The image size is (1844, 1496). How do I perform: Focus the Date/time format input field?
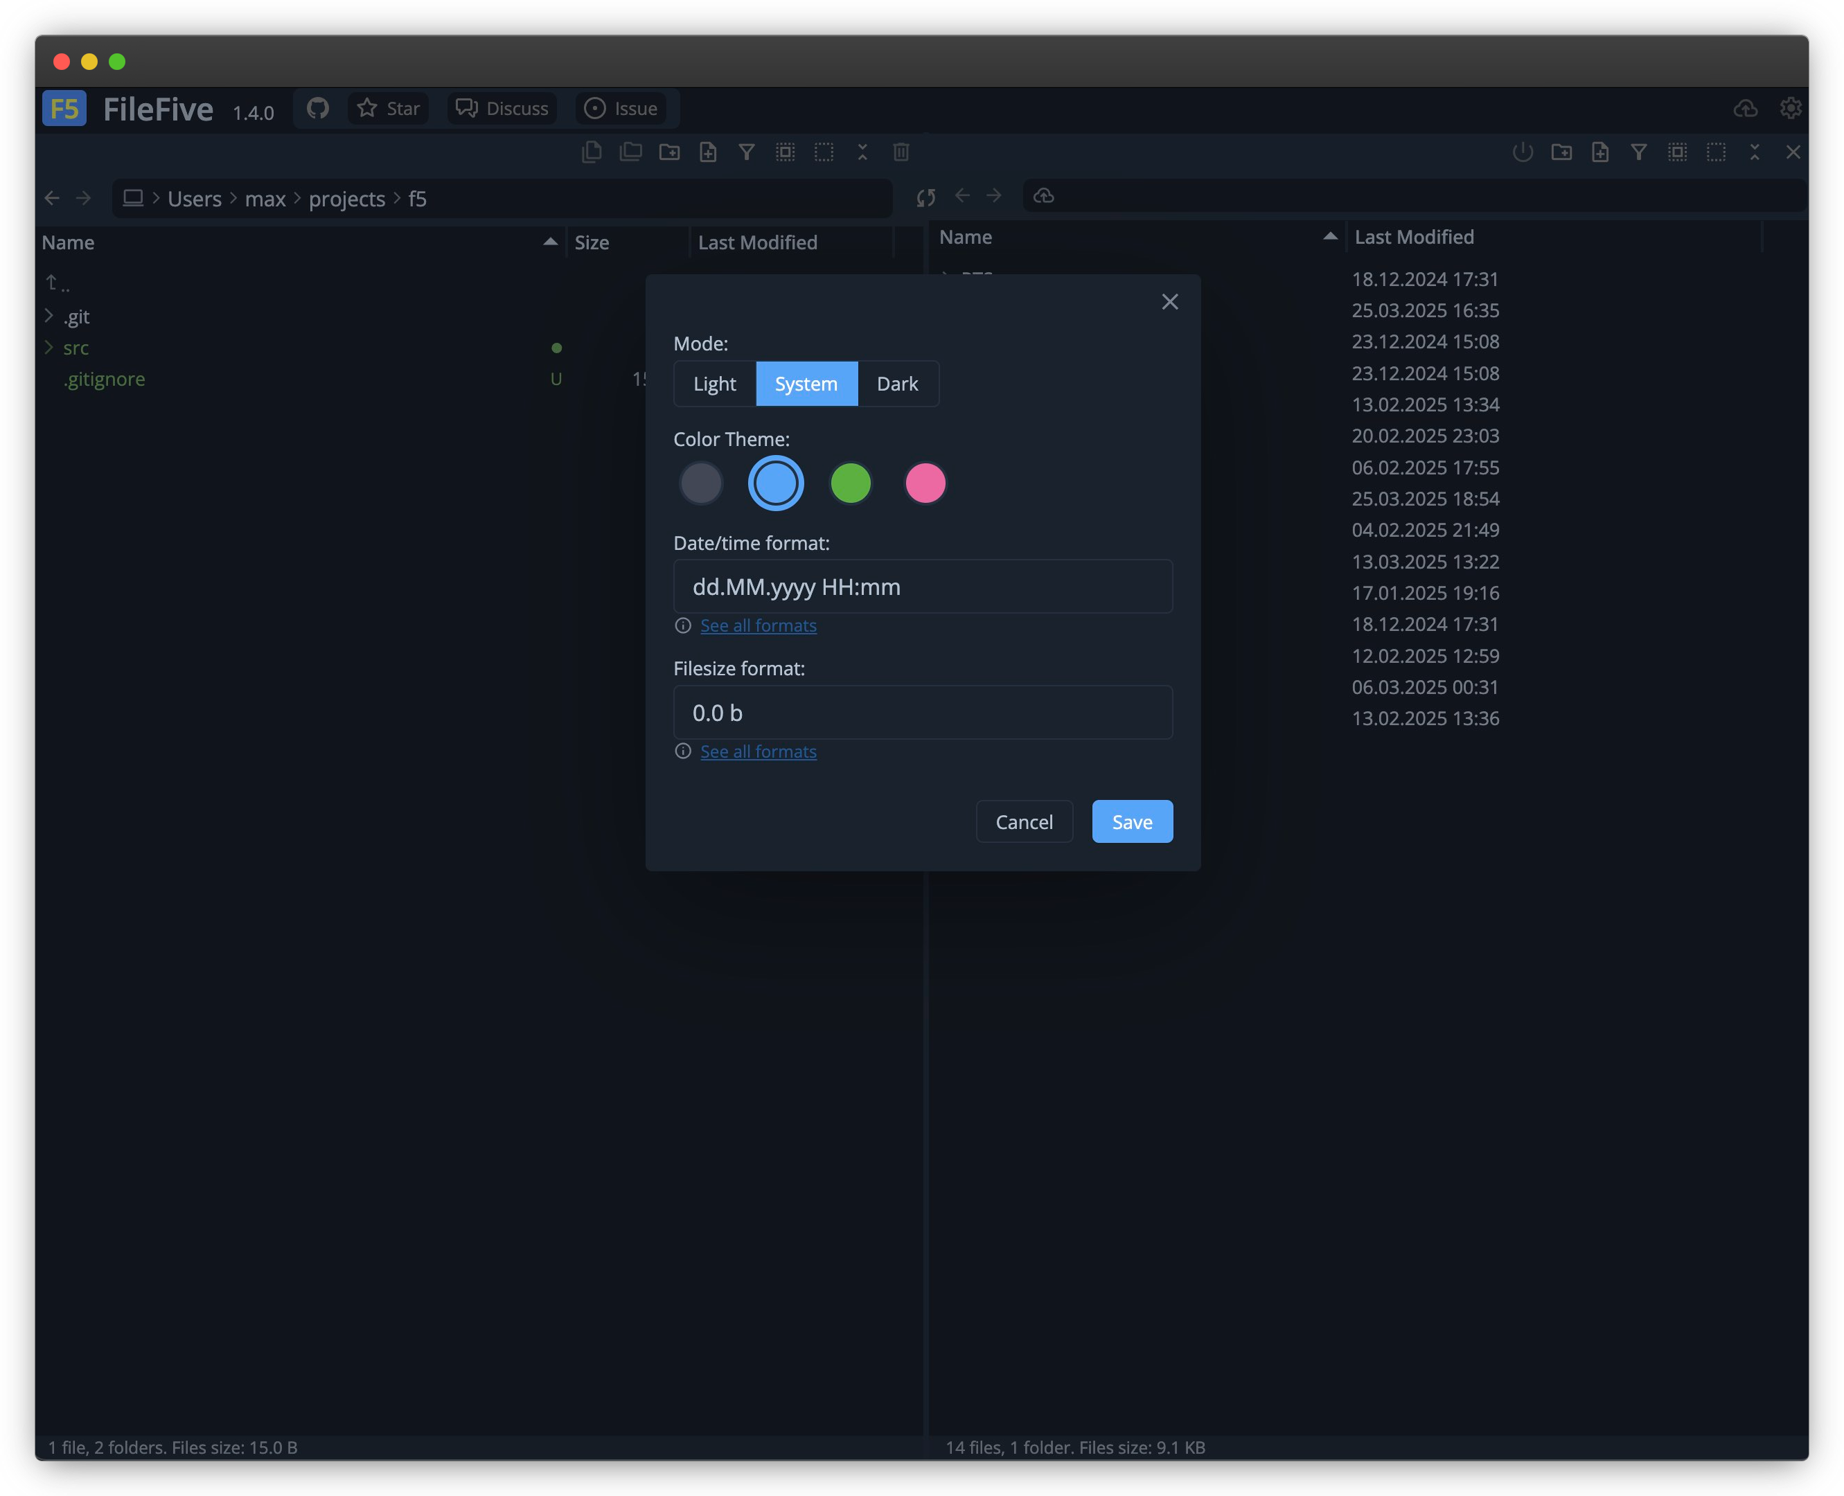[923, 586]
